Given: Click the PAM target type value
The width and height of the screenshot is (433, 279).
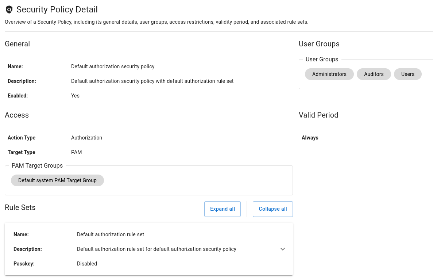Looking at the screenshot, I should point(77,152).
